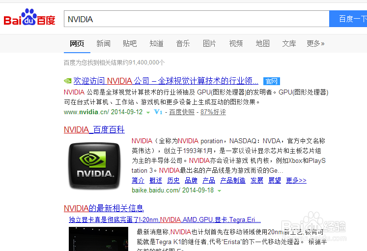Open the 百度快照 link
Viewport: 367px width, 251px height.
click(x=182, y=112)
